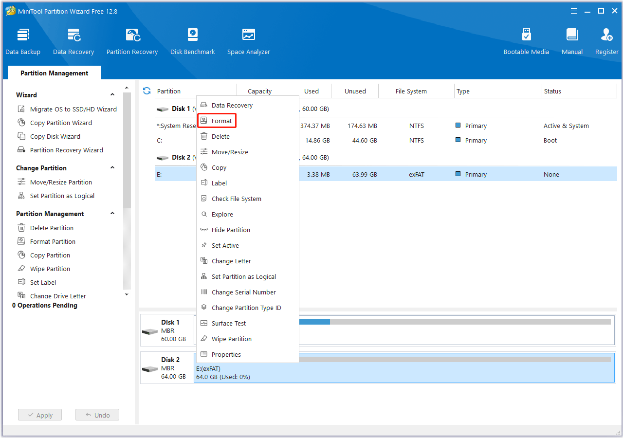Collapse the Wizard section
This screenshot has height=438, width=623.
pos(112,95)
